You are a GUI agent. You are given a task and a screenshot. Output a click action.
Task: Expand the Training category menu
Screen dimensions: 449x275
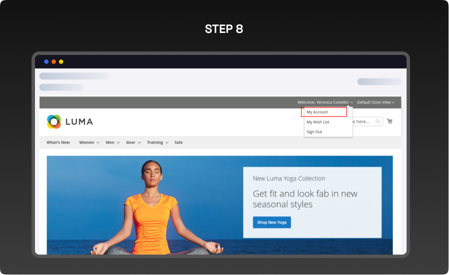tap(157, 142)
